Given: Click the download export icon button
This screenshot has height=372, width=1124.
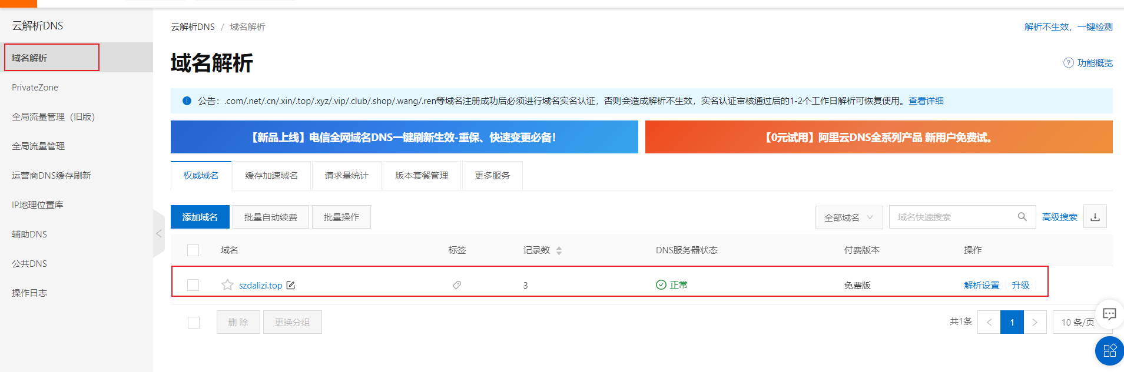Looking at the screenshot, I should point(1095,217).
